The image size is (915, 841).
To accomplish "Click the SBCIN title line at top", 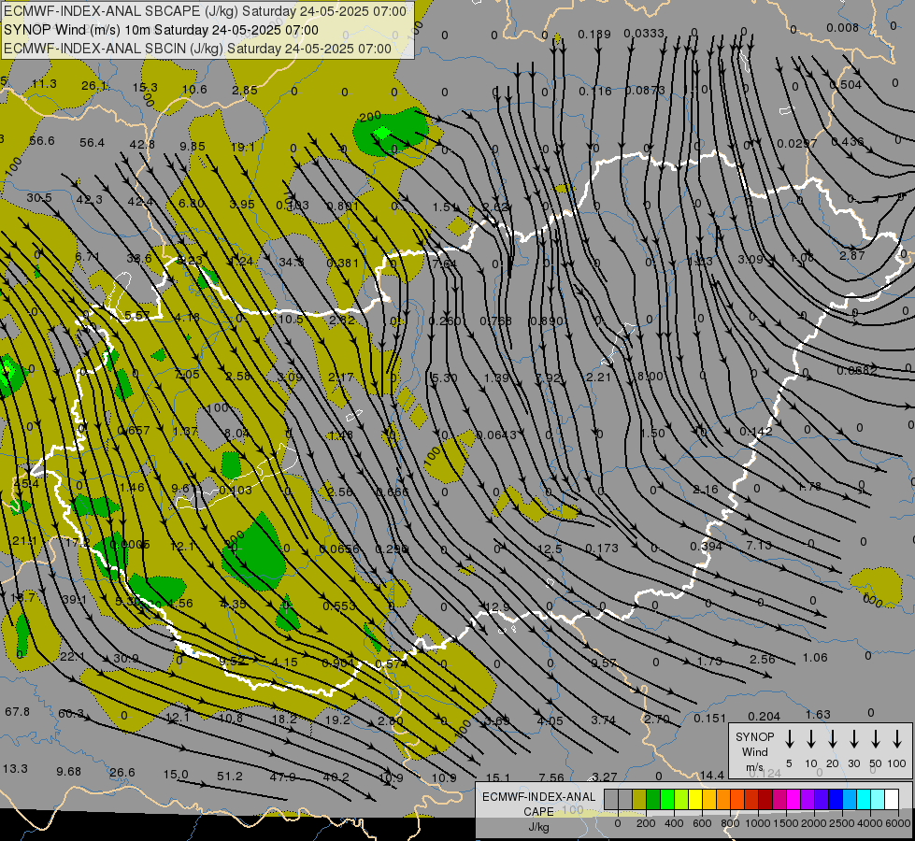I will tap(197, 49).
